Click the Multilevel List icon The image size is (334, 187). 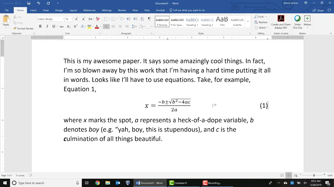click(121, 19)
